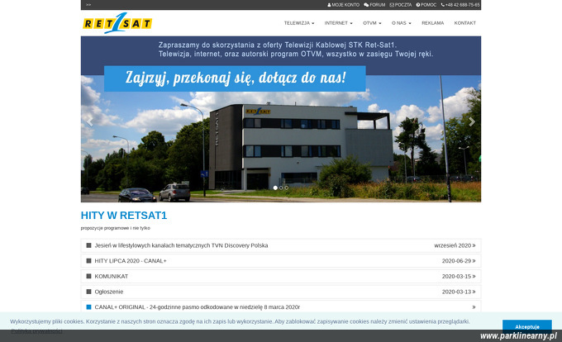Click the chevron next to 2020-06-29
This screenshot has width=562, height=342.
[x=474, y=261]
